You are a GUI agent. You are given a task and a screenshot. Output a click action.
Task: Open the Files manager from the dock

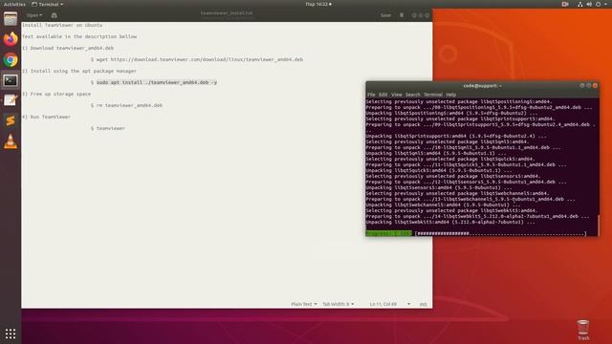[x=11, y=18]
